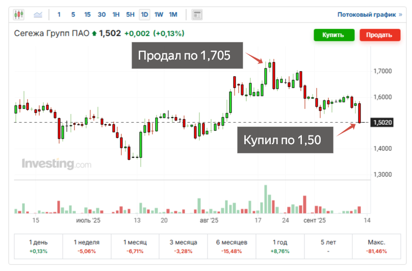Click the last price 1,502 in header
This screenshot has width=412, height=271.
click(x=110, y=33)
